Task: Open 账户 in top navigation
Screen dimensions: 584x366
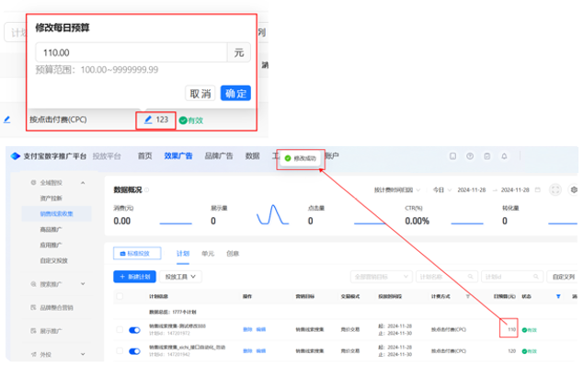Action: (x=332, y=155)
